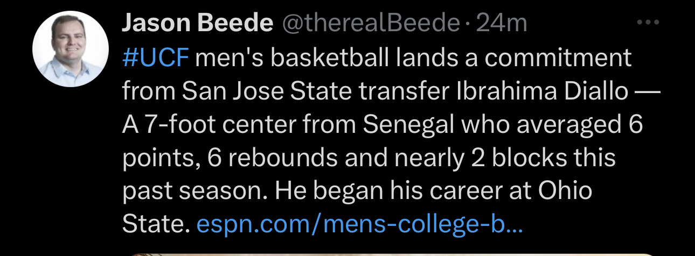Click the word Senegal in the tweet
Screen dimensions: 695x256
pyautogui.click(x=409, y=125)
